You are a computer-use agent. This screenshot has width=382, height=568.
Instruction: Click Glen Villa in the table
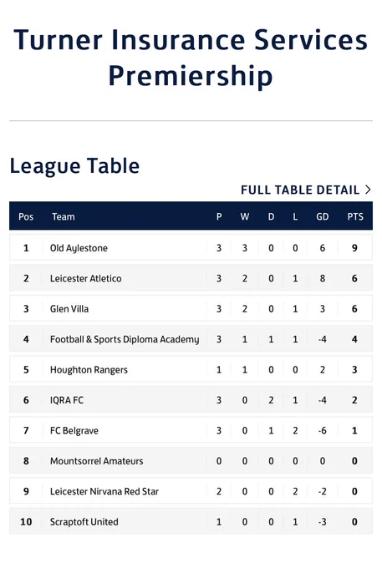pyautogui.click(x=69, y=308)
